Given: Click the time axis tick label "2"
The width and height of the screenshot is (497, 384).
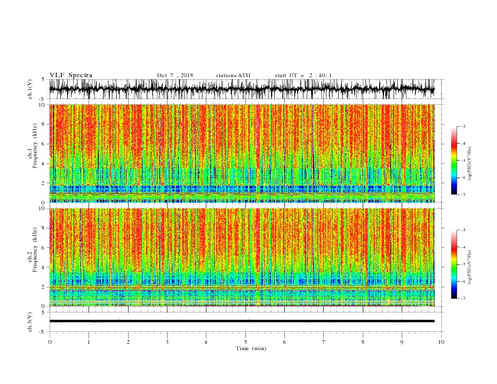Looking at the screenshot, I should pyautogui.click(x=128, y=342).
